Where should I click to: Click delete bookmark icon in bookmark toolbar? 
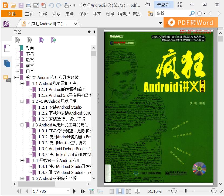[18, 40]
